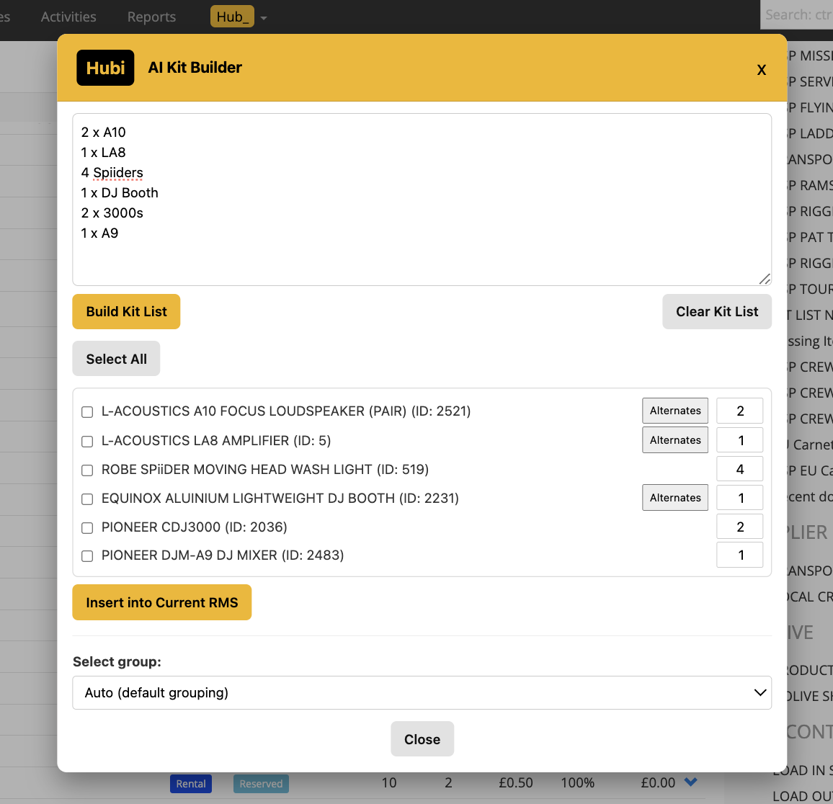Click the Rental tag in the background row
The width and height of the screenshot is (833, 804).
click(191, 784)
